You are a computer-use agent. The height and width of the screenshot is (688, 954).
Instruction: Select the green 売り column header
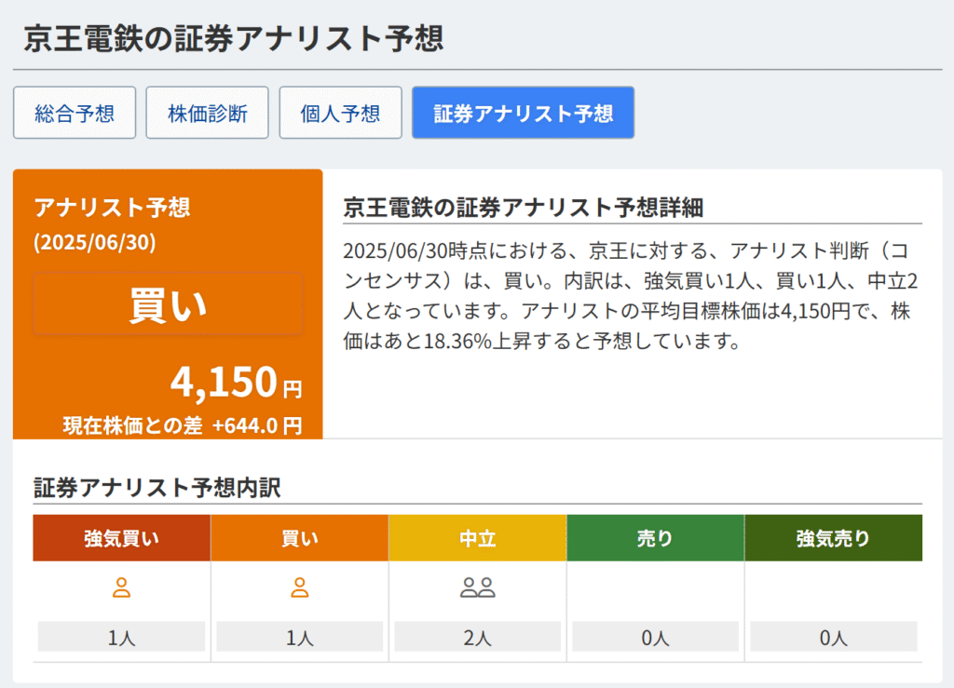(x=655, y=538)
